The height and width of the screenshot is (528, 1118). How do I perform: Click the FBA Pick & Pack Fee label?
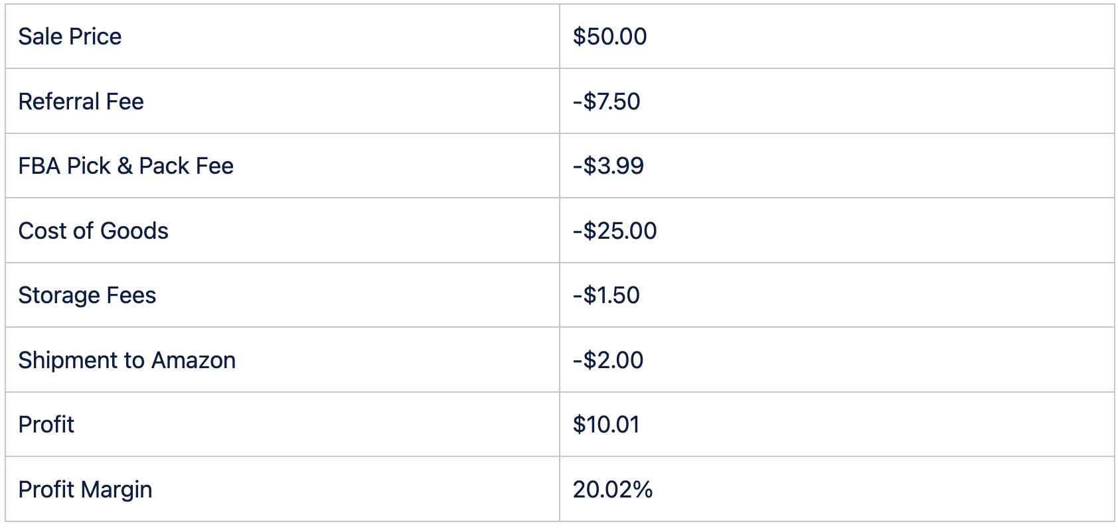pos(126,166)
